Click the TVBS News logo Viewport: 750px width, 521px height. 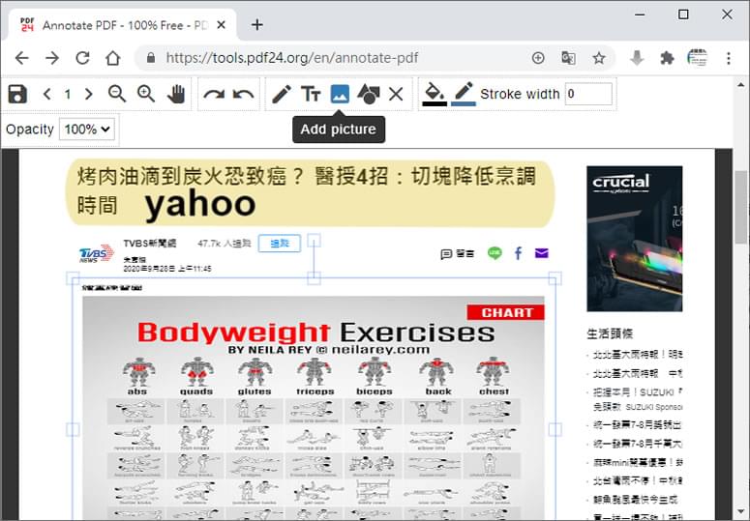point(96,253)
